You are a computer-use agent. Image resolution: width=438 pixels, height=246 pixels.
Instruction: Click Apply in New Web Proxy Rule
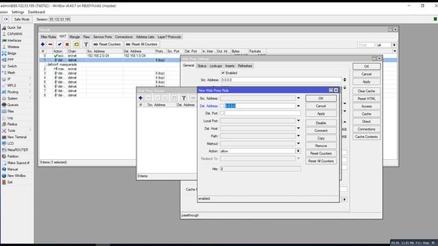coord(321,114)
